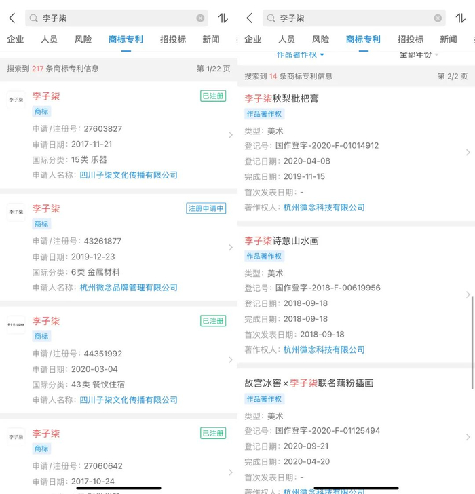The width and height of the screenshot is (475, 494).
Task: Tap more tabs dots after 新闻
Action: pyautogui.click(x=237, y=39)
